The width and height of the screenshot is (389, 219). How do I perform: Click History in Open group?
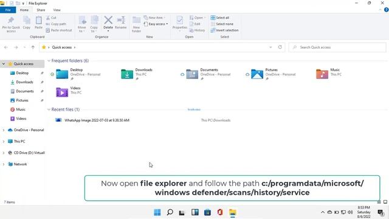pyautogui.click(x=197, y=30)
